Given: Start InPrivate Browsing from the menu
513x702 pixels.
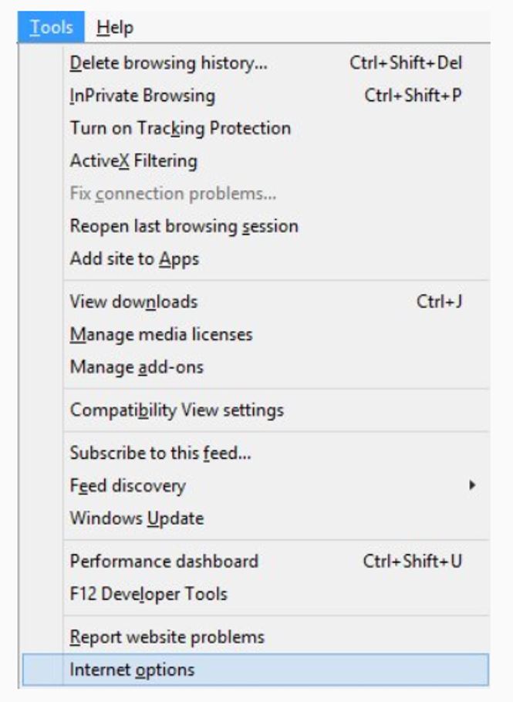Looking at the screenshot, I should [143, 96].
